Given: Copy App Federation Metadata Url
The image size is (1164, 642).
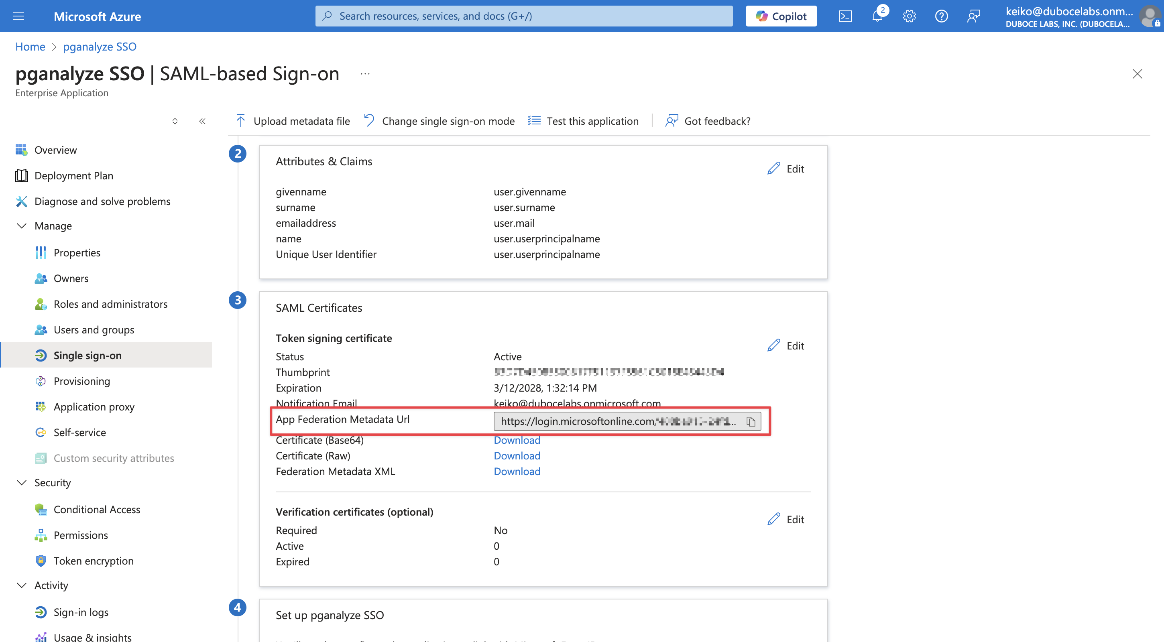Looking at the screenshot, I should (x=751, y=422).
